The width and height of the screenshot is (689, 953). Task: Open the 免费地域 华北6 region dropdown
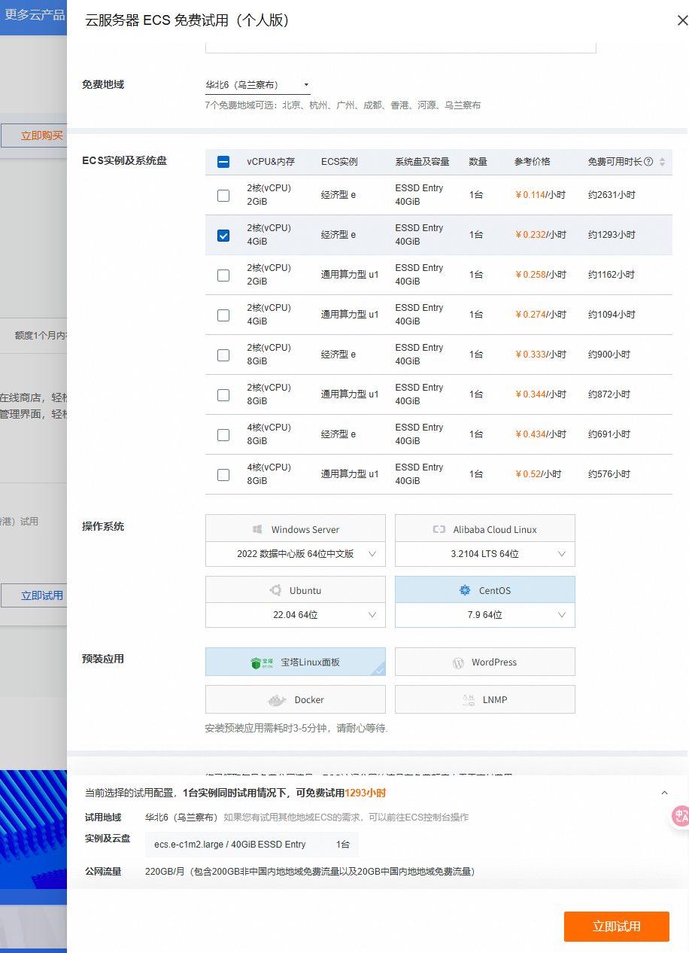257,85
